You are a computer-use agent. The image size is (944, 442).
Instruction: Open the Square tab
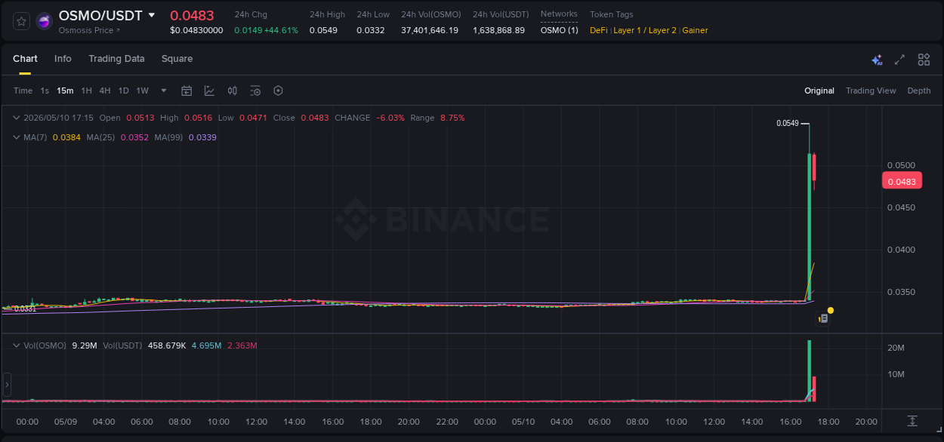[x=177, y=59]
